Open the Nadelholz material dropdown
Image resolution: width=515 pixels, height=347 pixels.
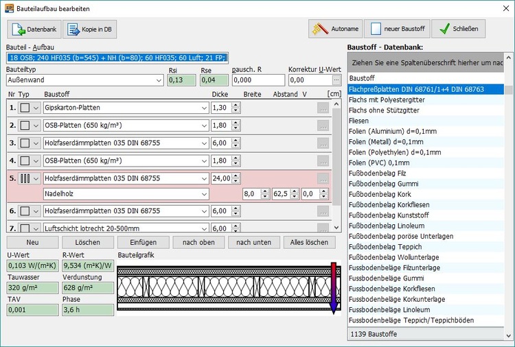pyautogui.click(x=204, y=195)
